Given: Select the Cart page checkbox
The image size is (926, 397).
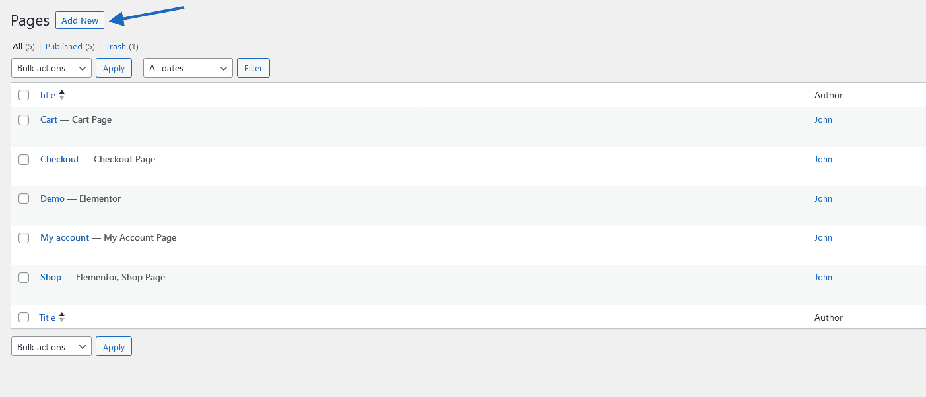Looking at the screenshot, I should click(x=24, y=120).
